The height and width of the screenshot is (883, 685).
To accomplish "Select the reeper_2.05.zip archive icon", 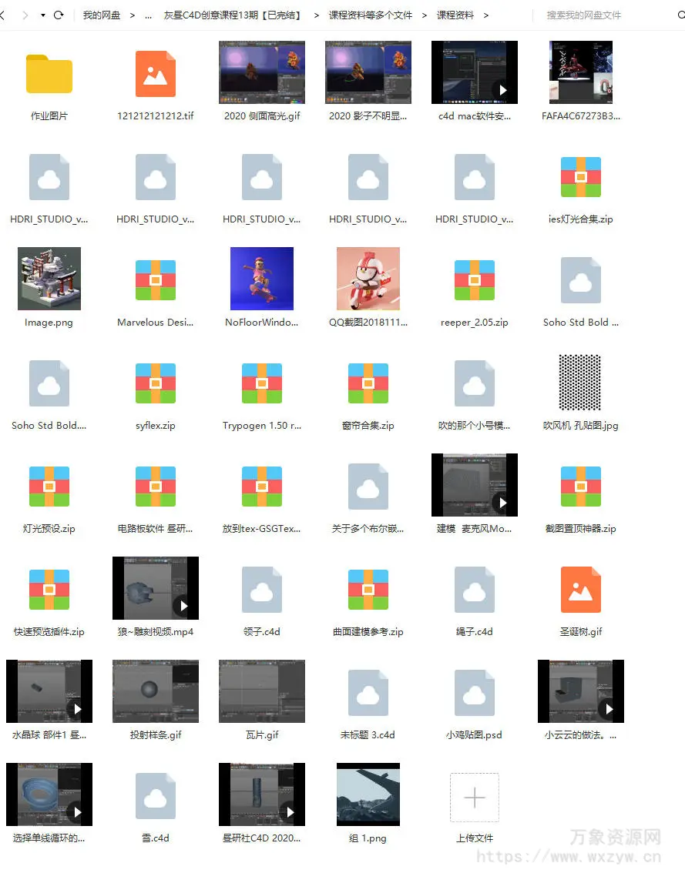I will point(475,280).
